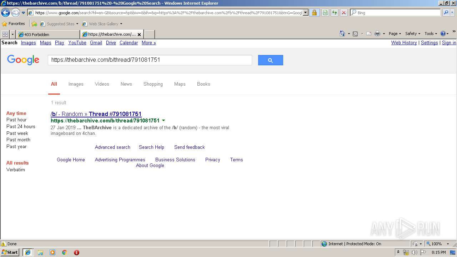This screenshot has width=457, height=257.
Task: Click the Send feedback link
Action: [x=190, y=147]
